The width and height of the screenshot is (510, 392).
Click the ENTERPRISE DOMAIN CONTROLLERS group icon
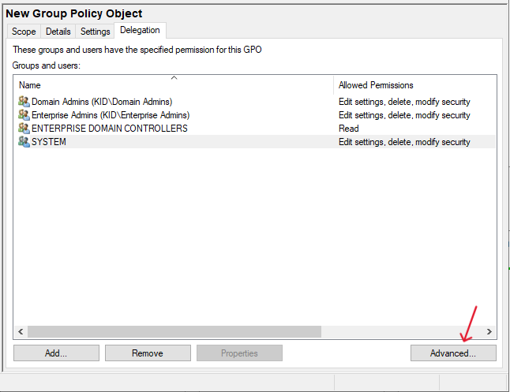[x=24, y=129]
